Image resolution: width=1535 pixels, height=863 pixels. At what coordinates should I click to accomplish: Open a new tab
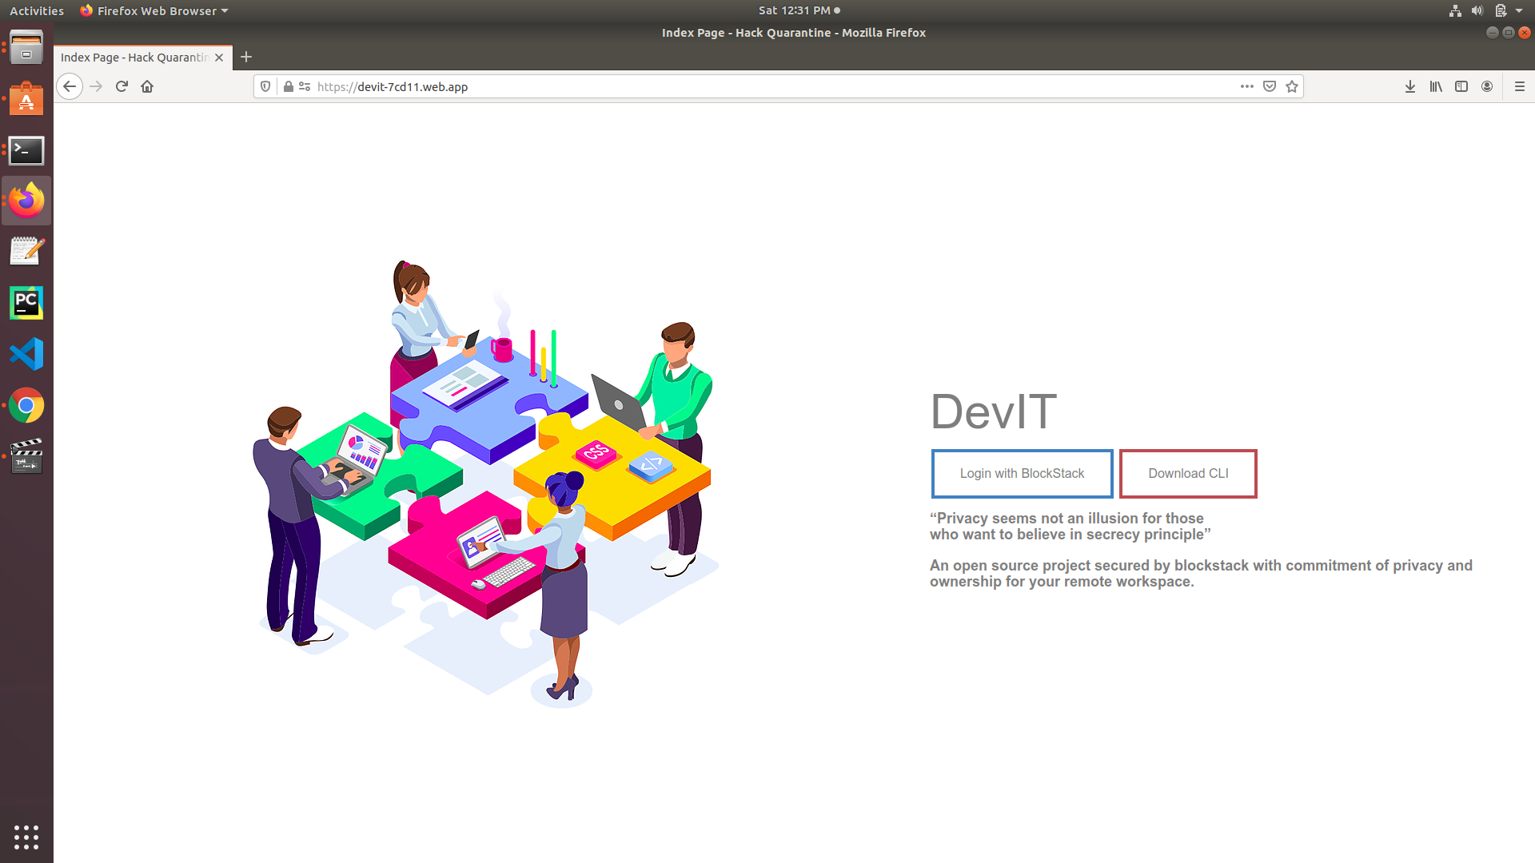(x=246, y=57)
